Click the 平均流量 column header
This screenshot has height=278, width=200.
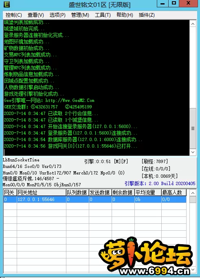coord(148,192)
